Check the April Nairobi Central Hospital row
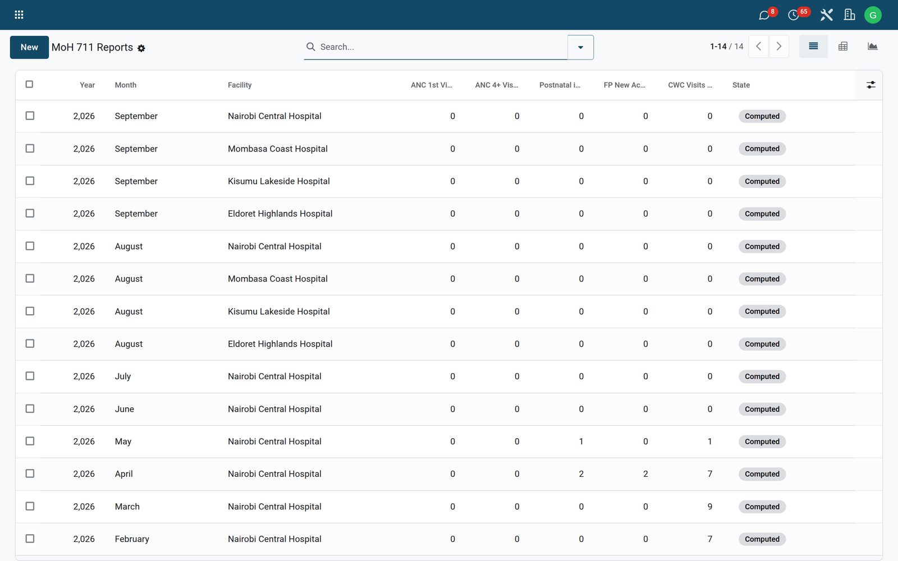 pyautogui.click(x=30, y=473)
